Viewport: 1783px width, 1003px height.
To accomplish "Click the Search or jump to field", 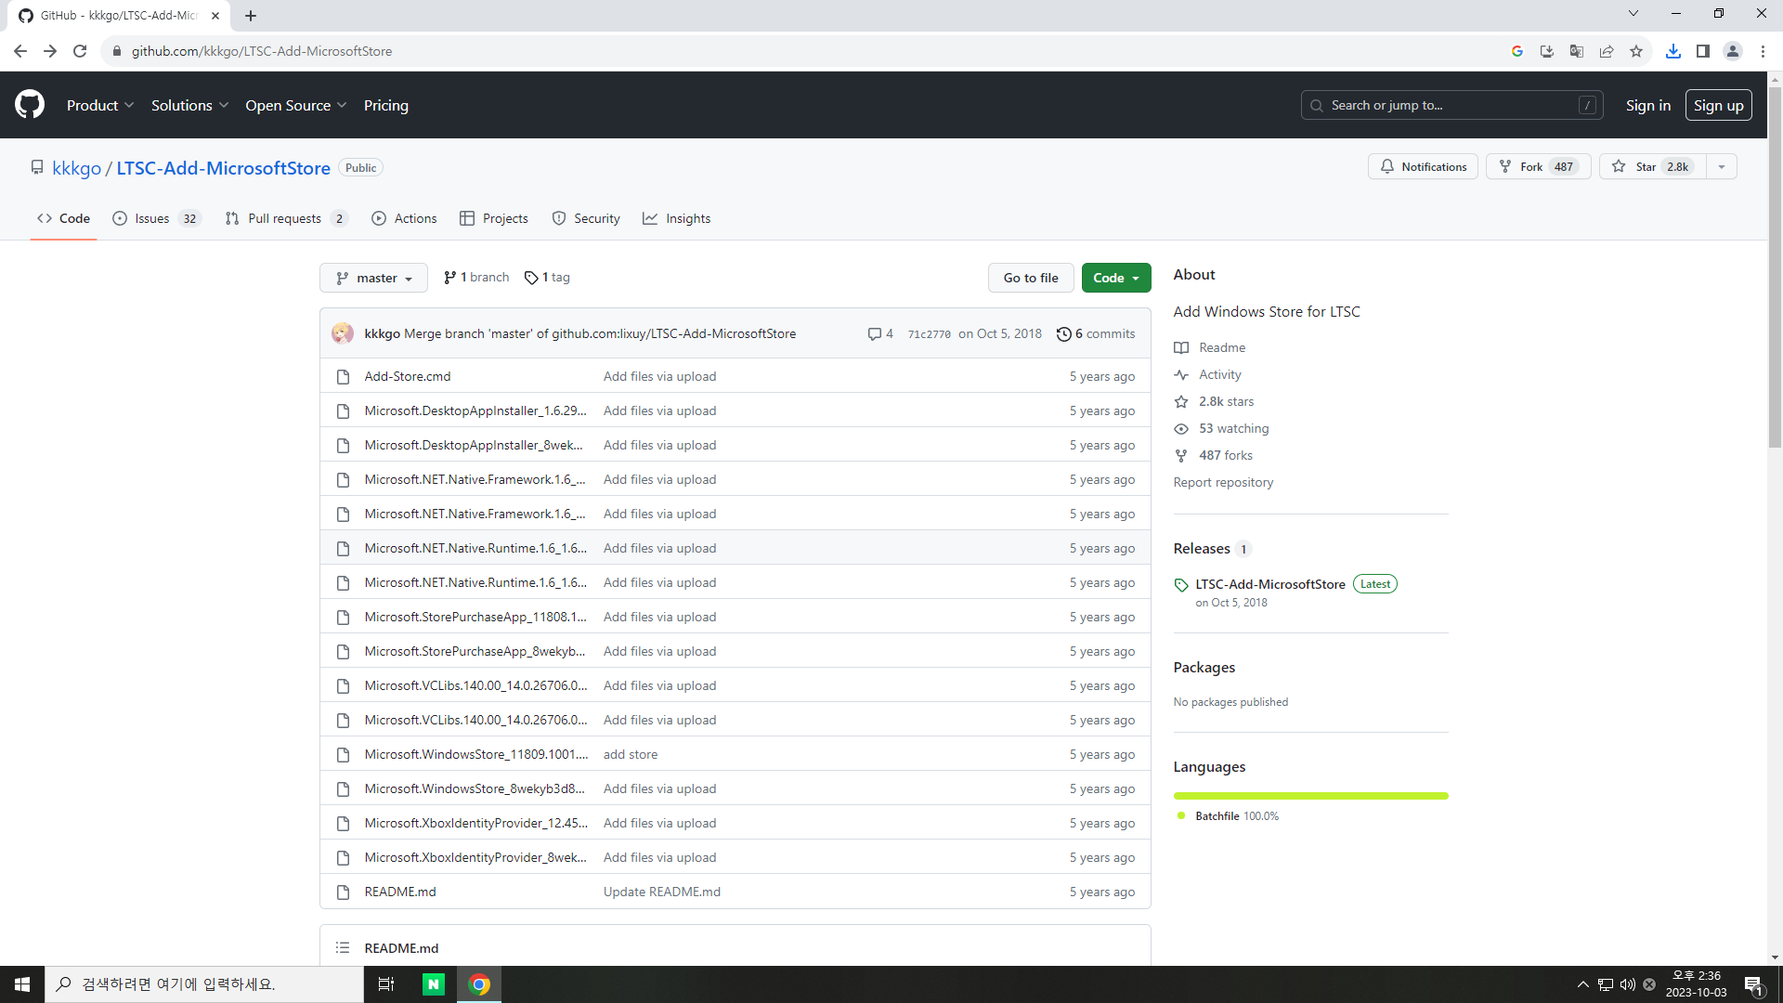I will coord(1451,105).
